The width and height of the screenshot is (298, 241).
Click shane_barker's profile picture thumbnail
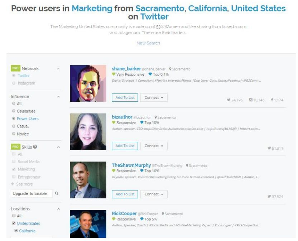click(x=88, y=83)
